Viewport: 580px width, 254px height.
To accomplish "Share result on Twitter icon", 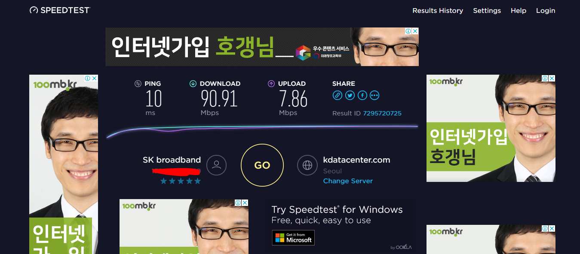I will [x=350, y=95].
